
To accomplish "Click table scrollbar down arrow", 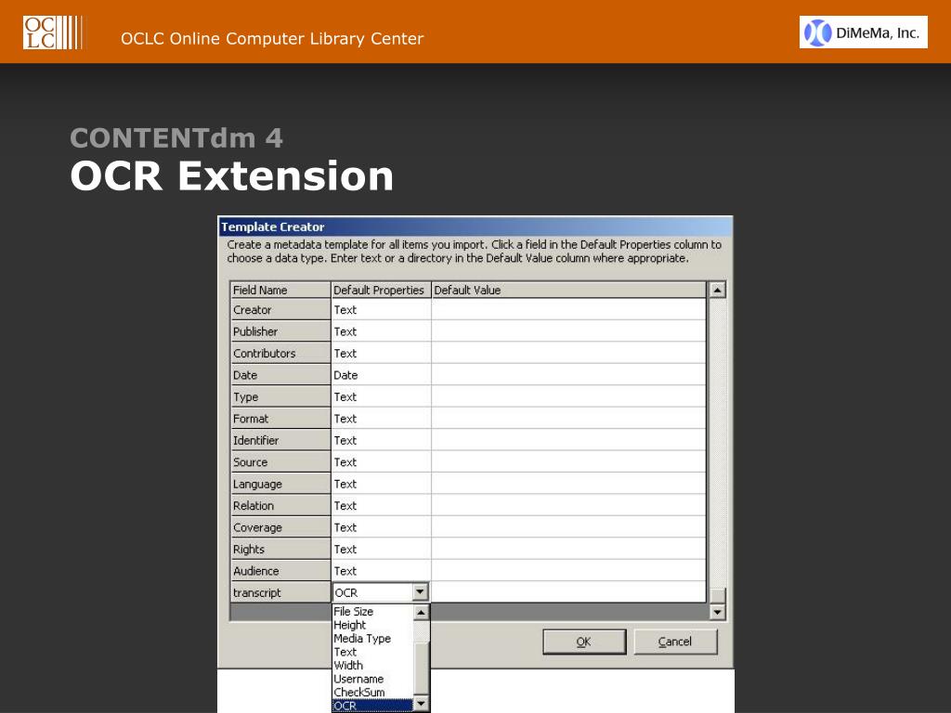I will (x=717, y=611).
